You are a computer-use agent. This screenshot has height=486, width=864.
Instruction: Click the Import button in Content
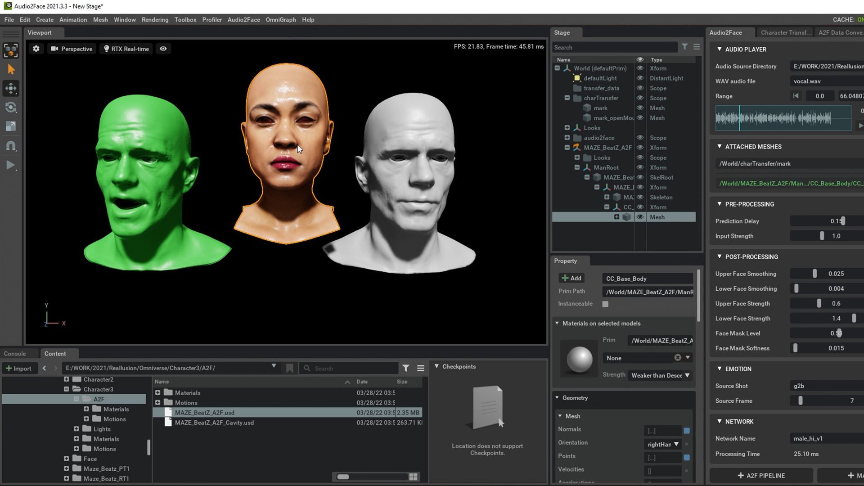18,368
